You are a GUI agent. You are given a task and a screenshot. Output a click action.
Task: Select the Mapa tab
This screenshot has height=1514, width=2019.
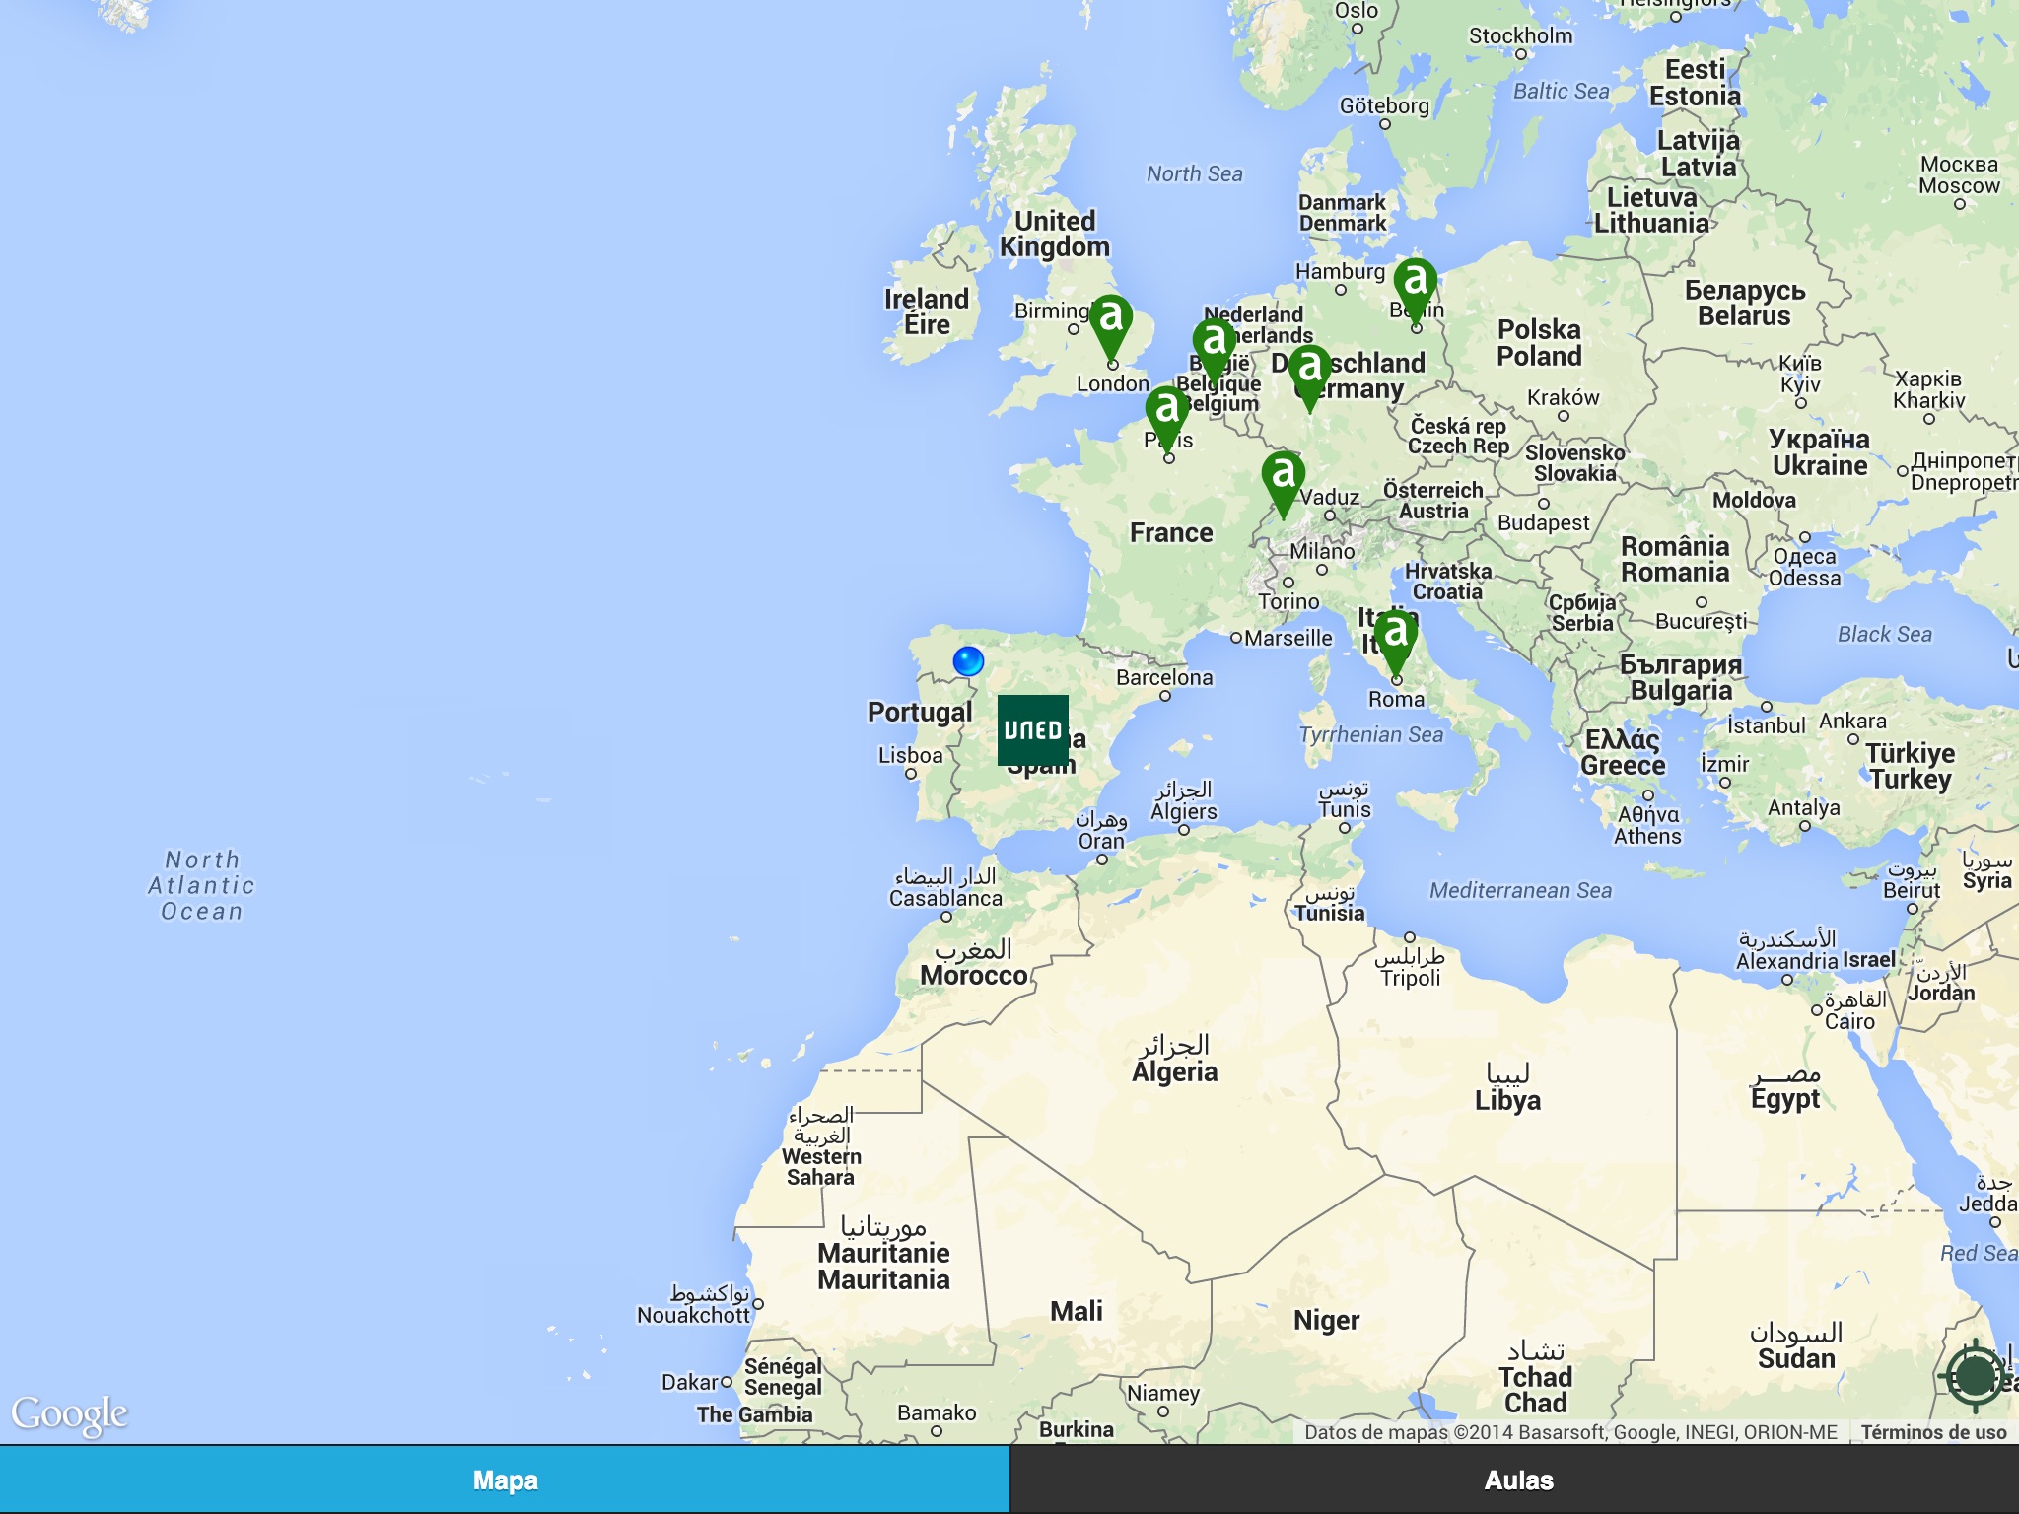tap(505, 1480)
